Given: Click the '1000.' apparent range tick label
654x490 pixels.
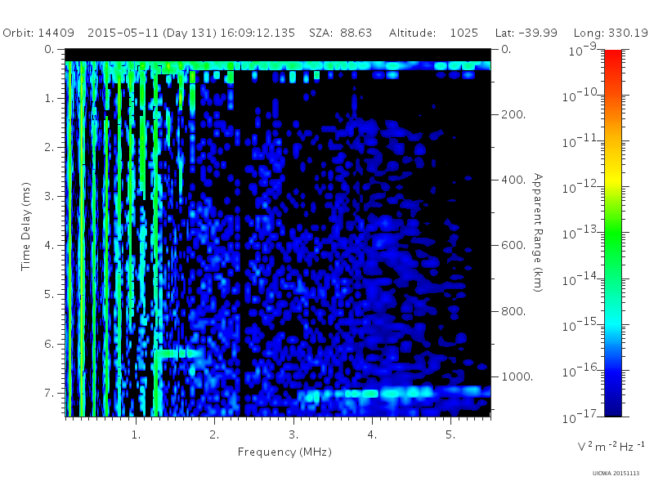Looking at the screenshot, I should tap(517, 376).
